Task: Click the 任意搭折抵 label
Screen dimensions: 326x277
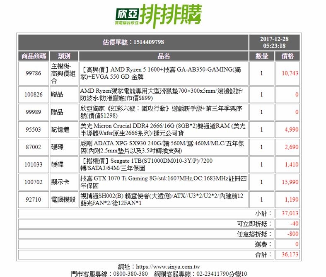Action: click(254, 234)
